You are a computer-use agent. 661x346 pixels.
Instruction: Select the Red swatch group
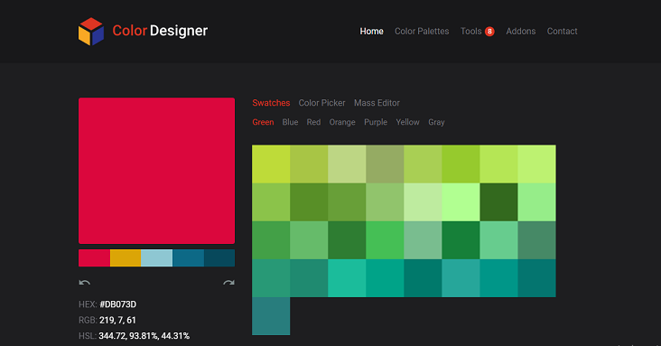(x=313, y=122)
